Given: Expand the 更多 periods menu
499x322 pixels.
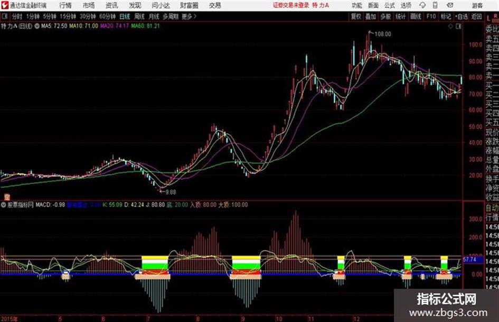Looking at the screenshot, I should (x=189, y=16).
